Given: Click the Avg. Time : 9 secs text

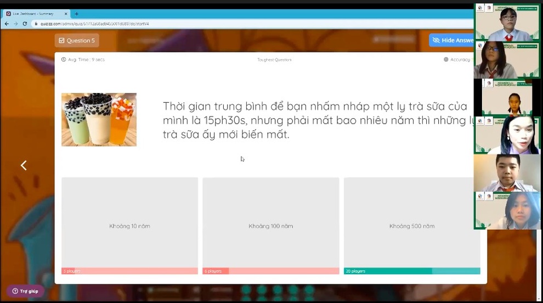Looking at the screenshot, I should coord(86,60).
